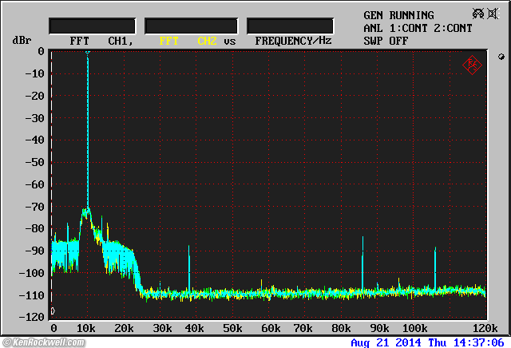Click the red Rohde & Schwarz diamond logo
The height and width of the screenshot is (348, 511).
click(x=472, y=65)
